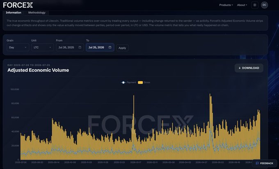Toggle the light/dark theme sun icon
Image resolution: width=279 pixels, height=169 pixels.
click(x=255, y=5)
